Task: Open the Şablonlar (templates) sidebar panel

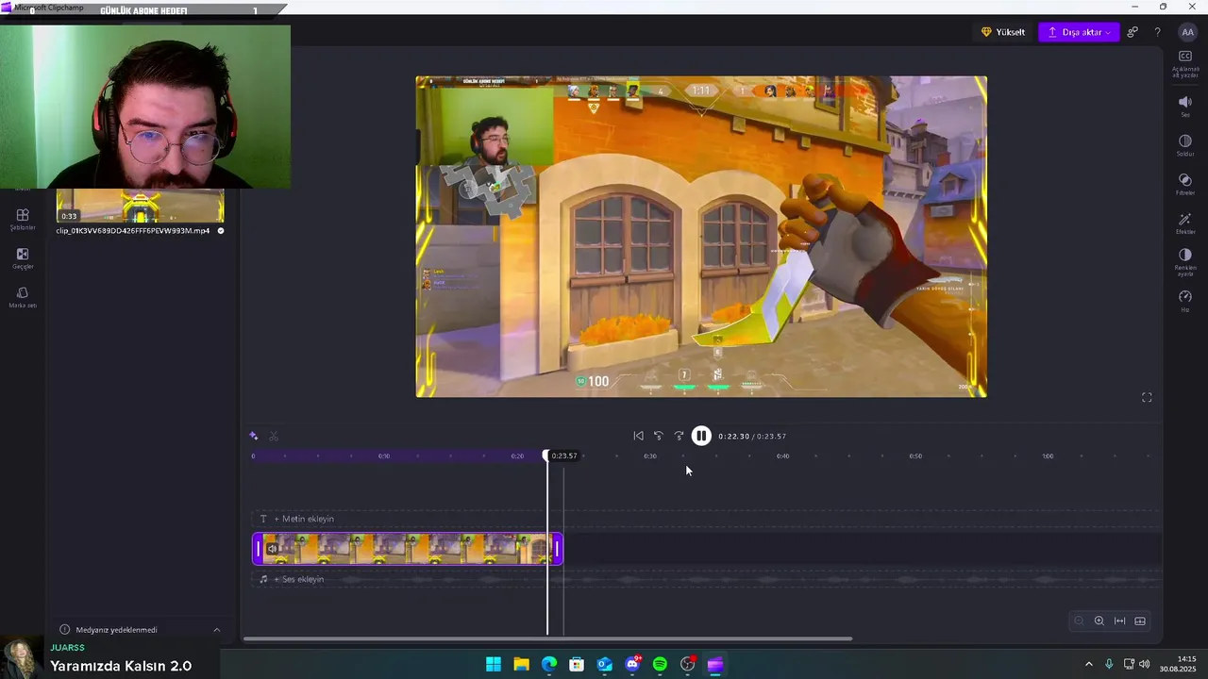Action: click(23, 220)
